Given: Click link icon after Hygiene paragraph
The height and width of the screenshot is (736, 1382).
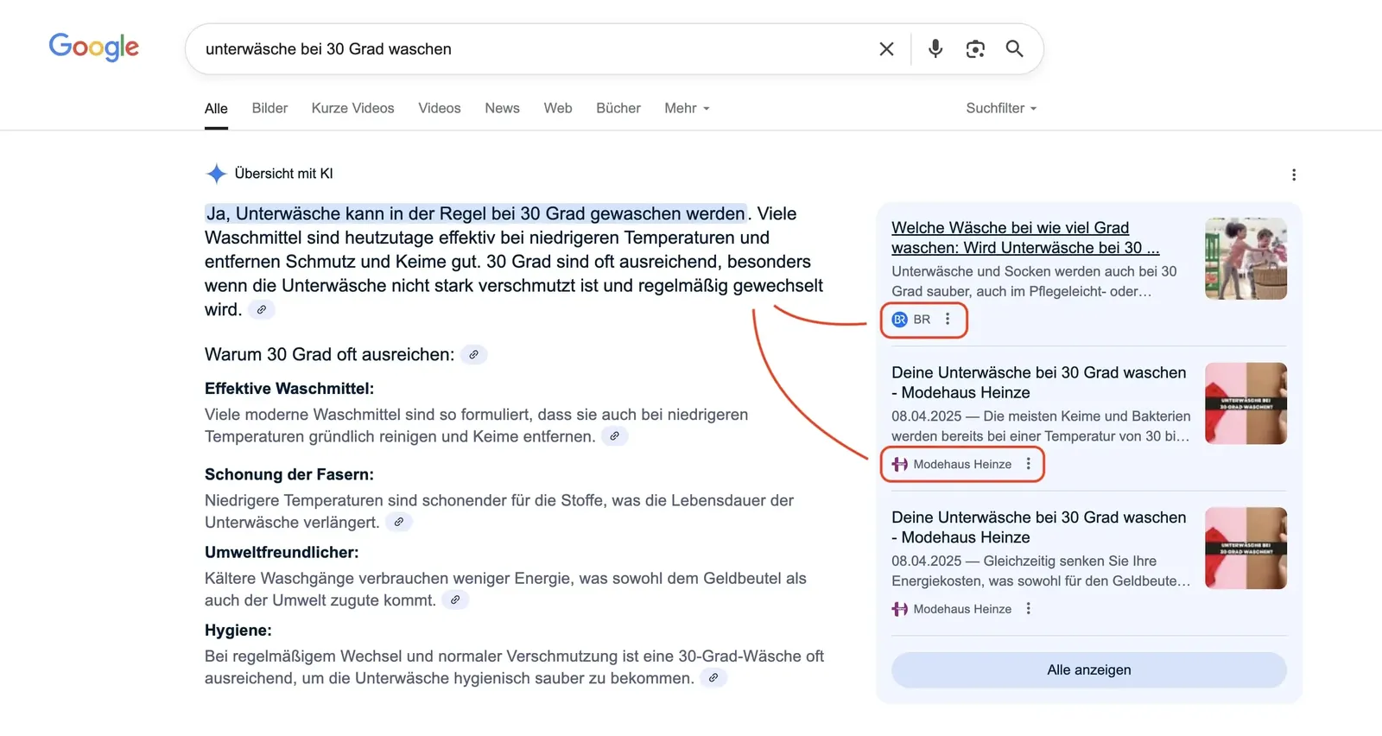Looking at the screenshot, I should (713, 677).
